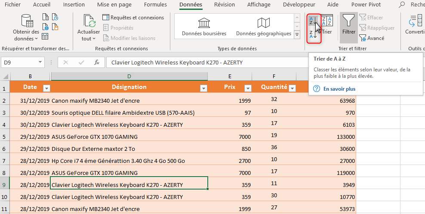
Task: Switch to the Insertion tab
Action: click(x=74, y=5)
